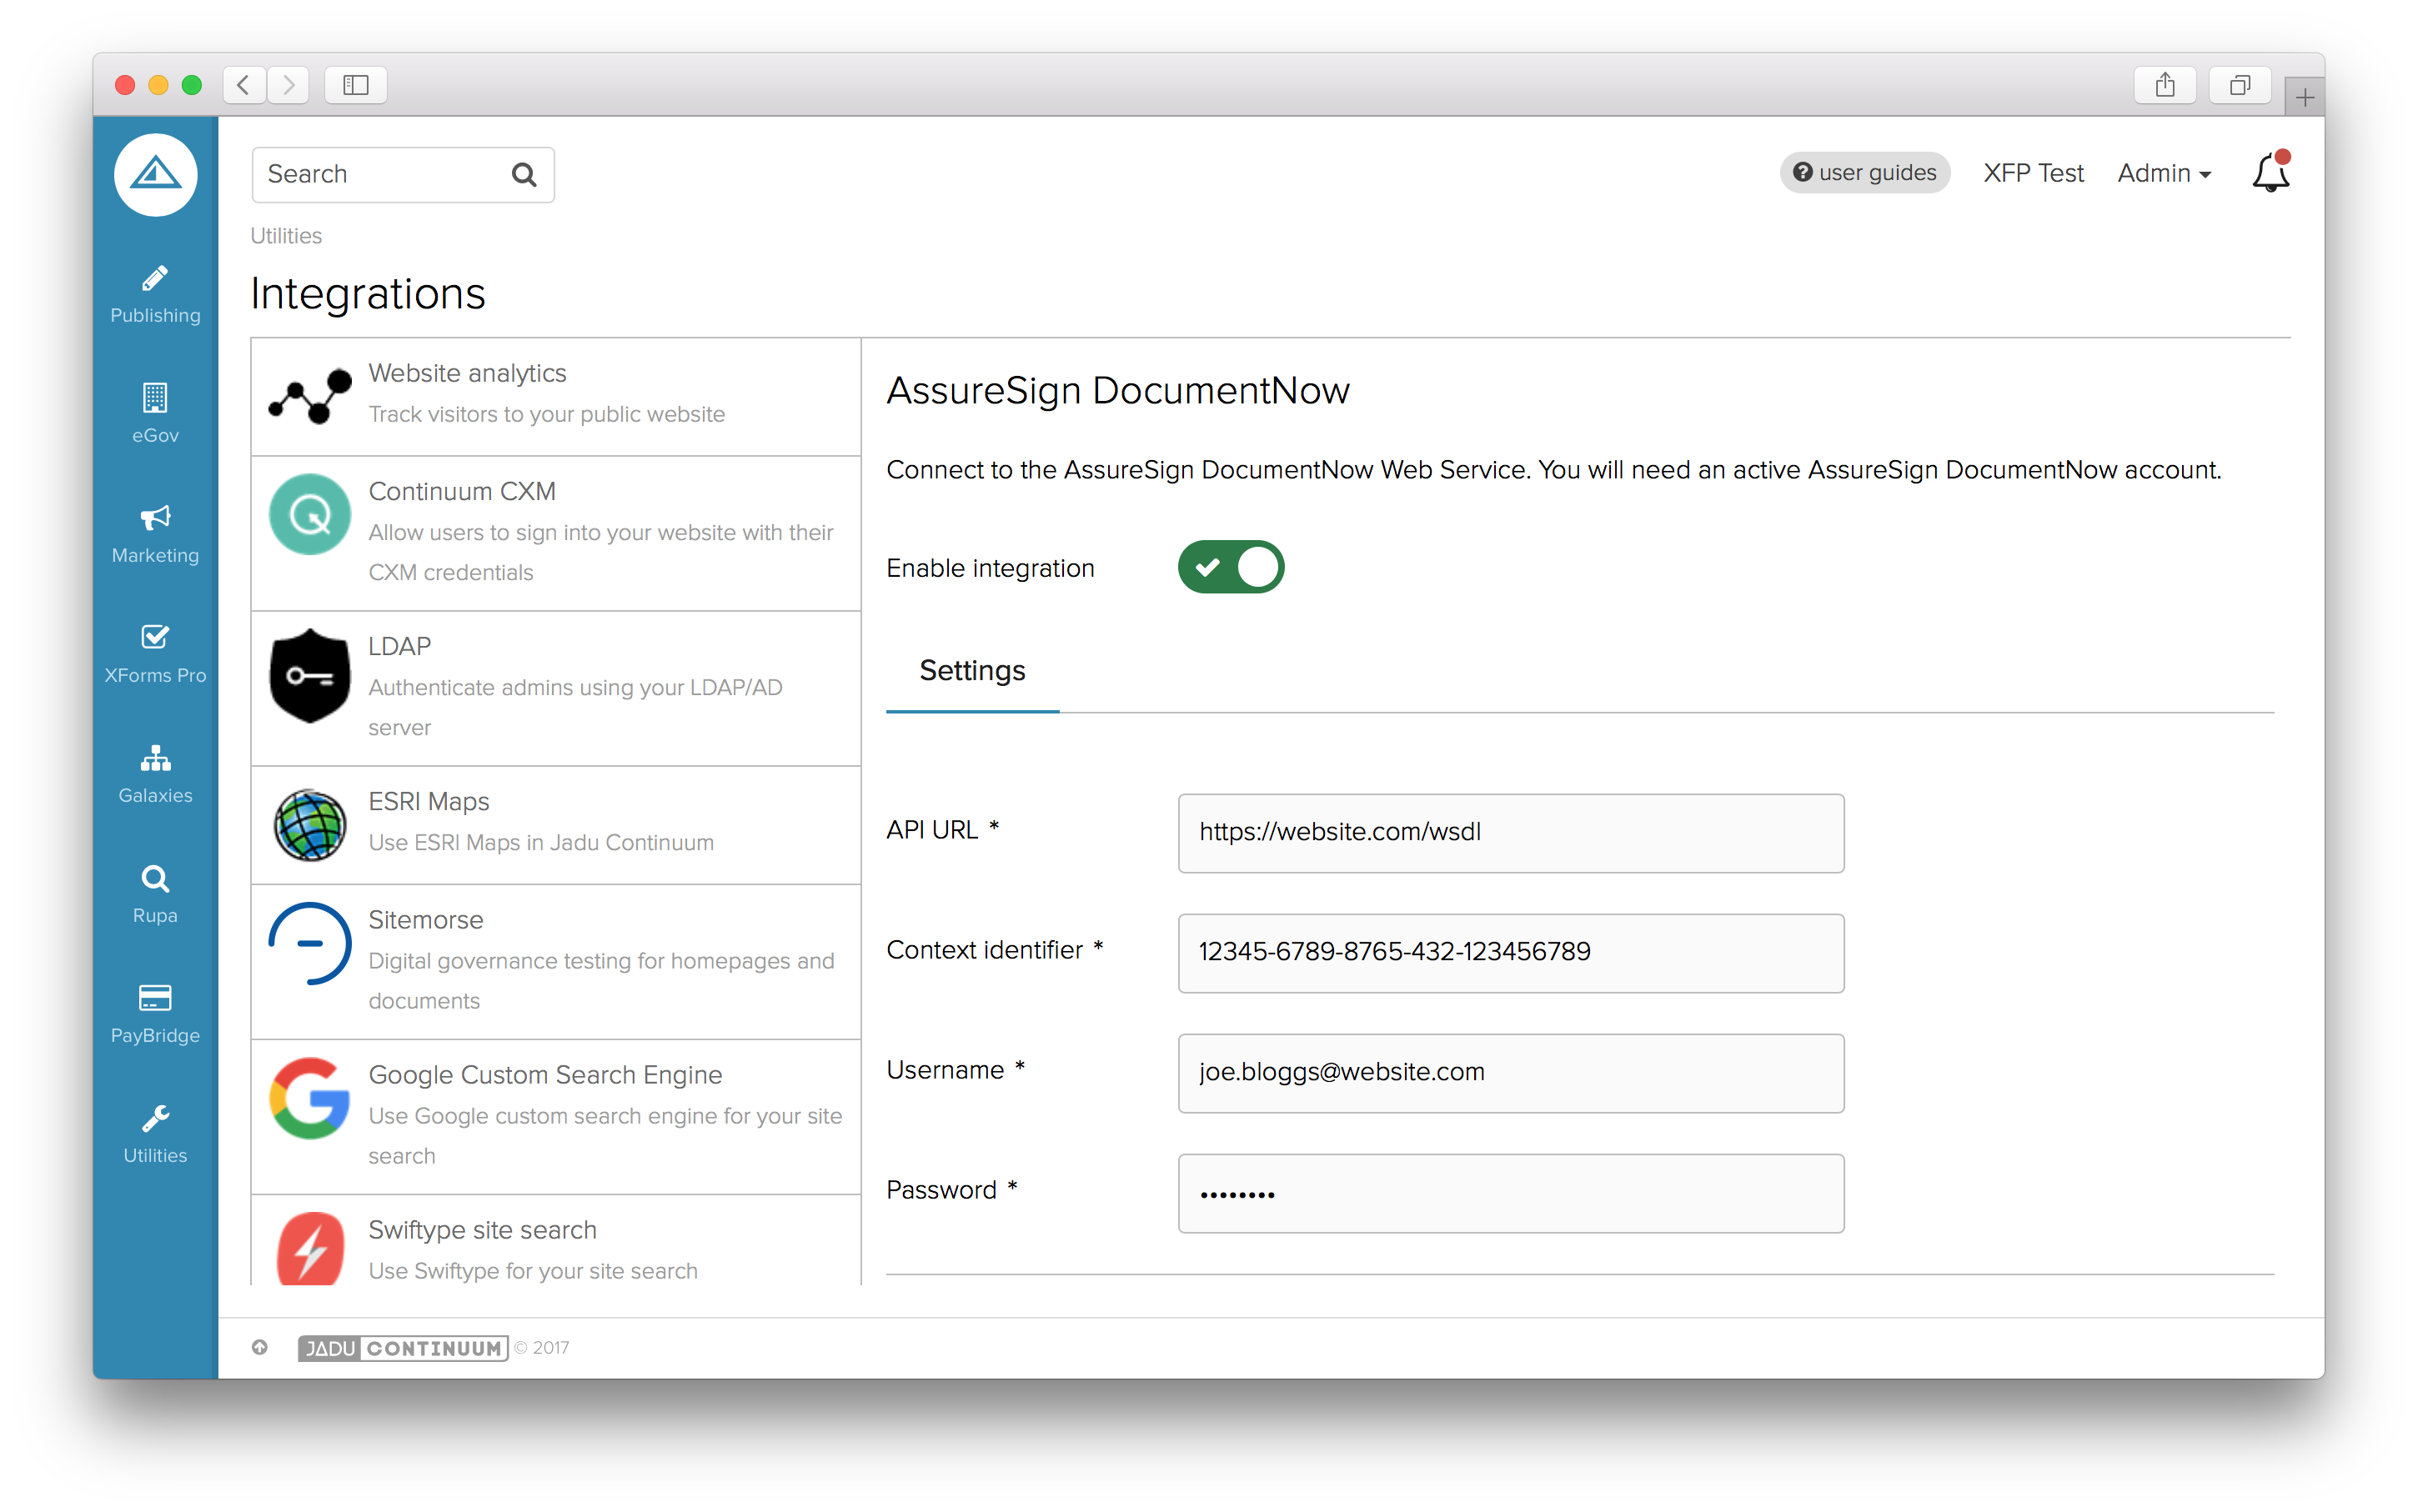This screenshot has height=1512, width=2418.
Task: Click the browser Share toolbar button
Action: [x=2164, y=85]
